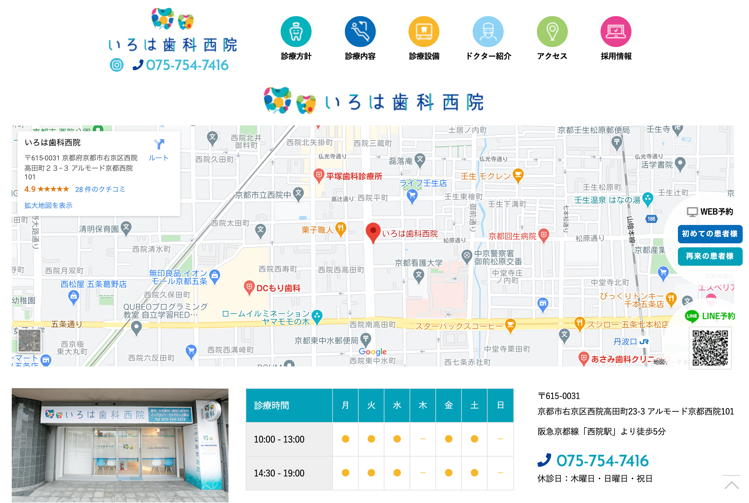Open the 診療内容 dental chair icon
749x503 pixels.
tap(360, 32)
